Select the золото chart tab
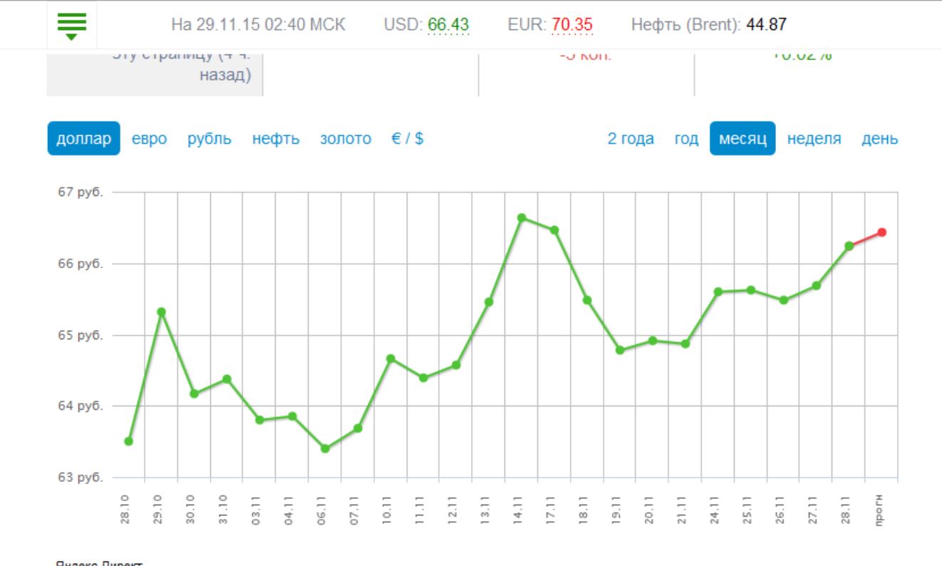942x566 pixels. [x=346, y=138]
